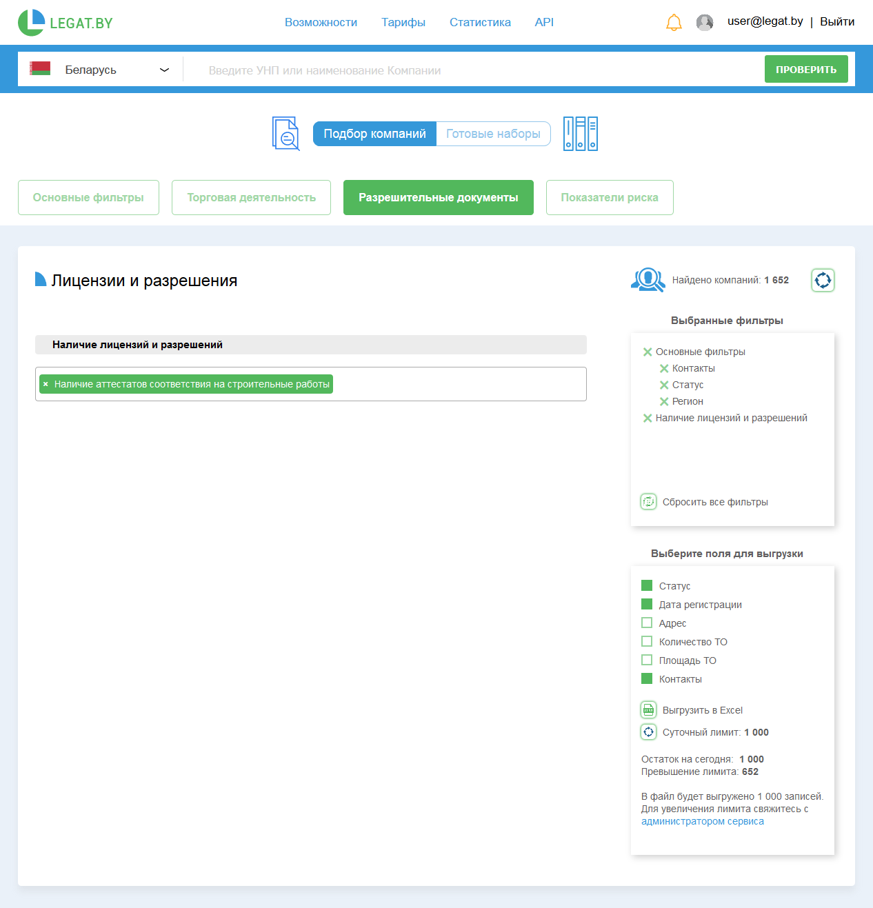Click the LEGAT.BY logo

tap(66, 22)
